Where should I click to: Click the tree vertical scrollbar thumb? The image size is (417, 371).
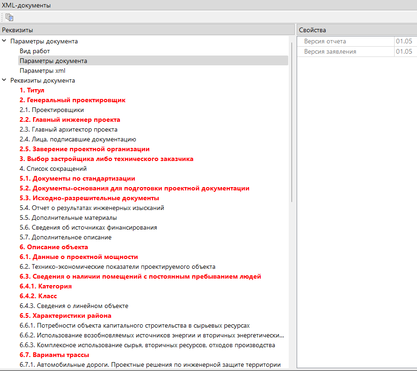pos(292,122)
